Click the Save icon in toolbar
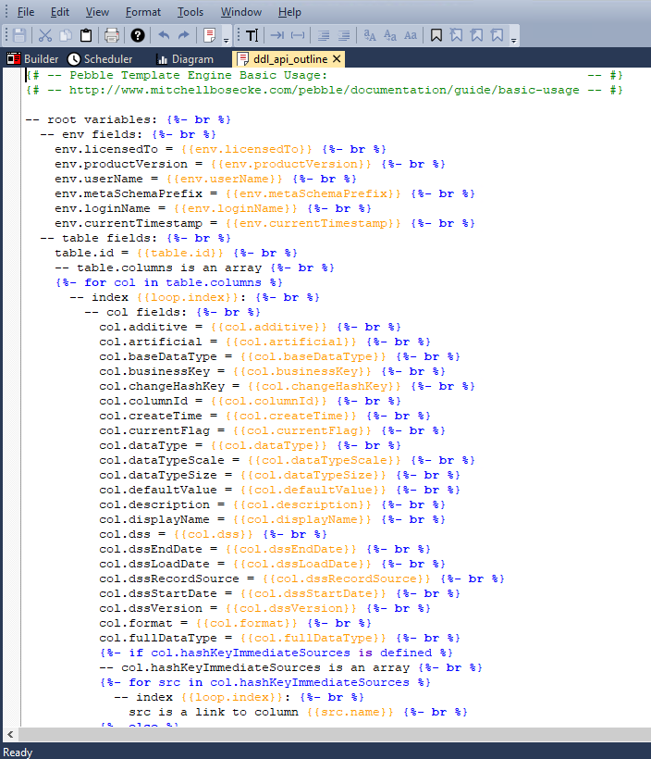This screenshot has width=651, height=759. [x=19, y=35]
